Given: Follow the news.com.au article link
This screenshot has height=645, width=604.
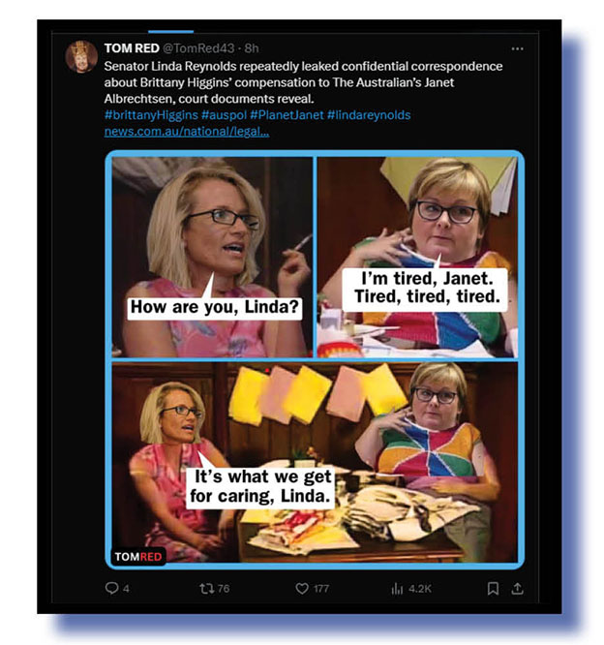Looking at the screenshot, I should click(187, 132).
